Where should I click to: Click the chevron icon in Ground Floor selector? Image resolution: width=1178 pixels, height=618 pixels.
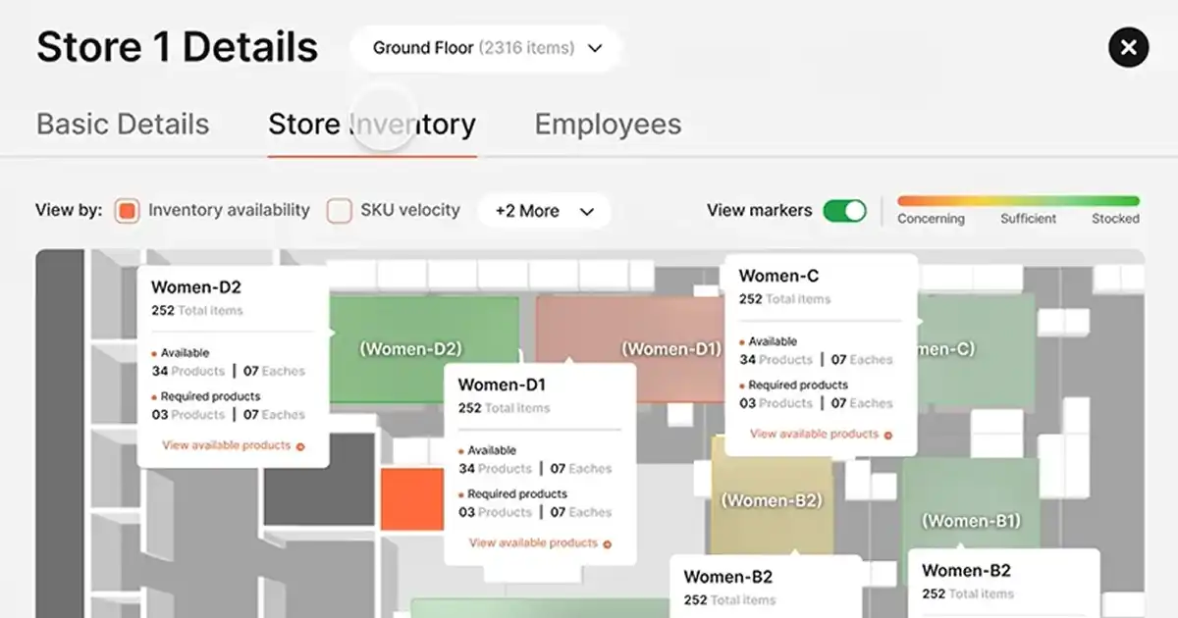click(x=594, y=48)
